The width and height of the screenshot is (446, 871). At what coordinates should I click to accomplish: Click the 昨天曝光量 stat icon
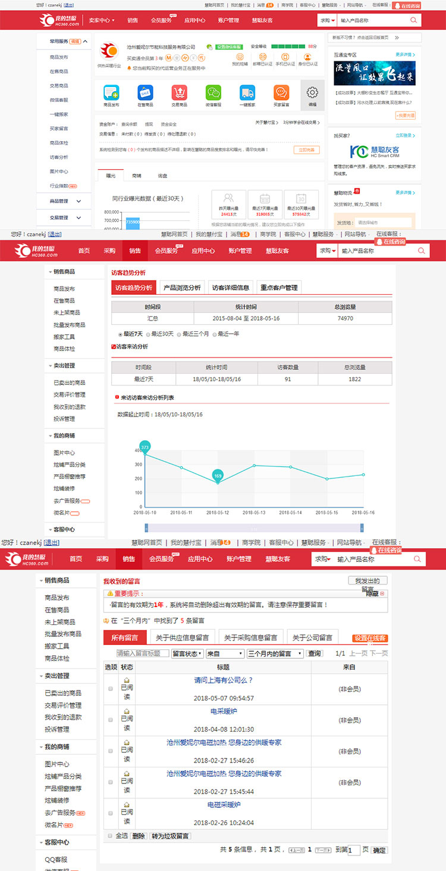coord(229,199)
